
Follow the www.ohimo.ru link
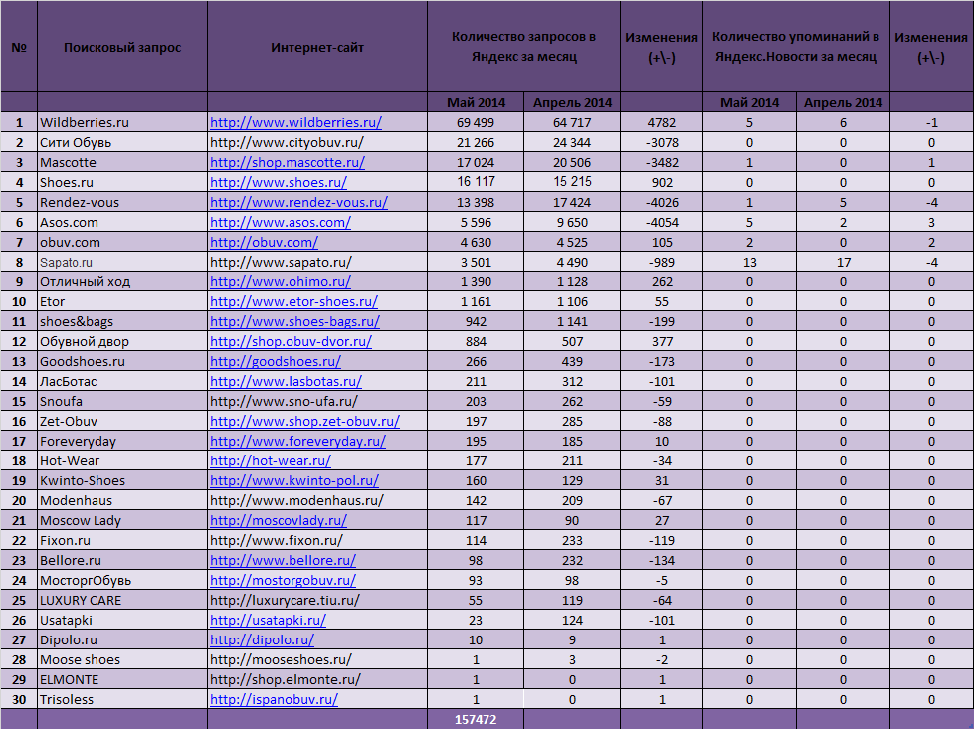281,281
